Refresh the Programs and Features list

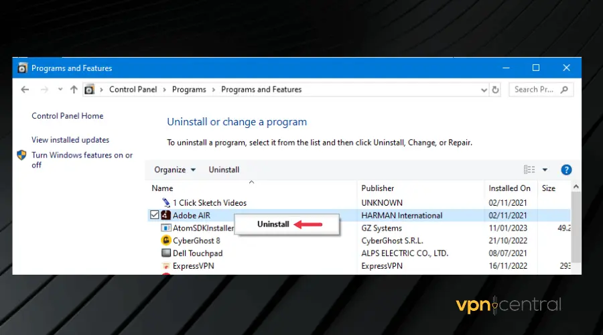pos(495,90)
